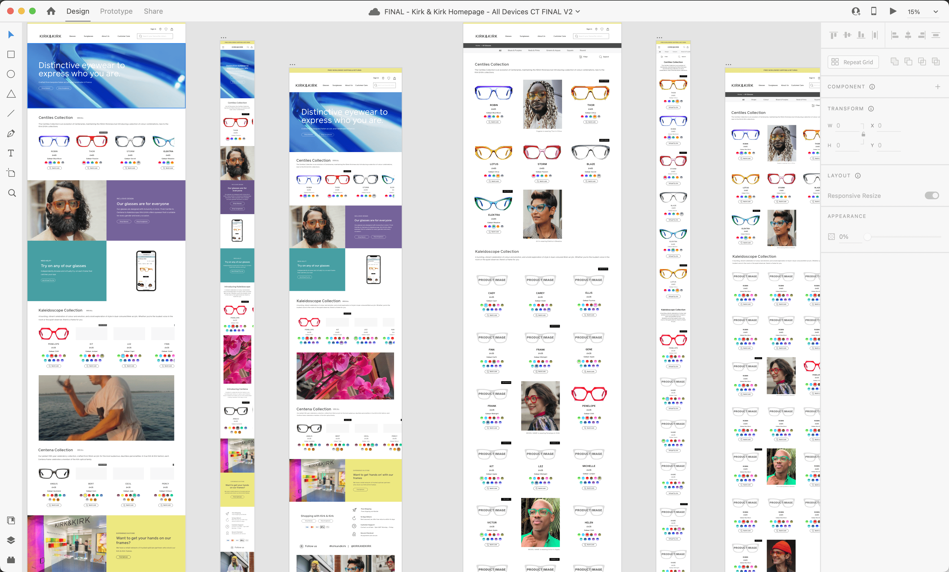
Task: Click the Home icon
Action: tap(51, 11)
